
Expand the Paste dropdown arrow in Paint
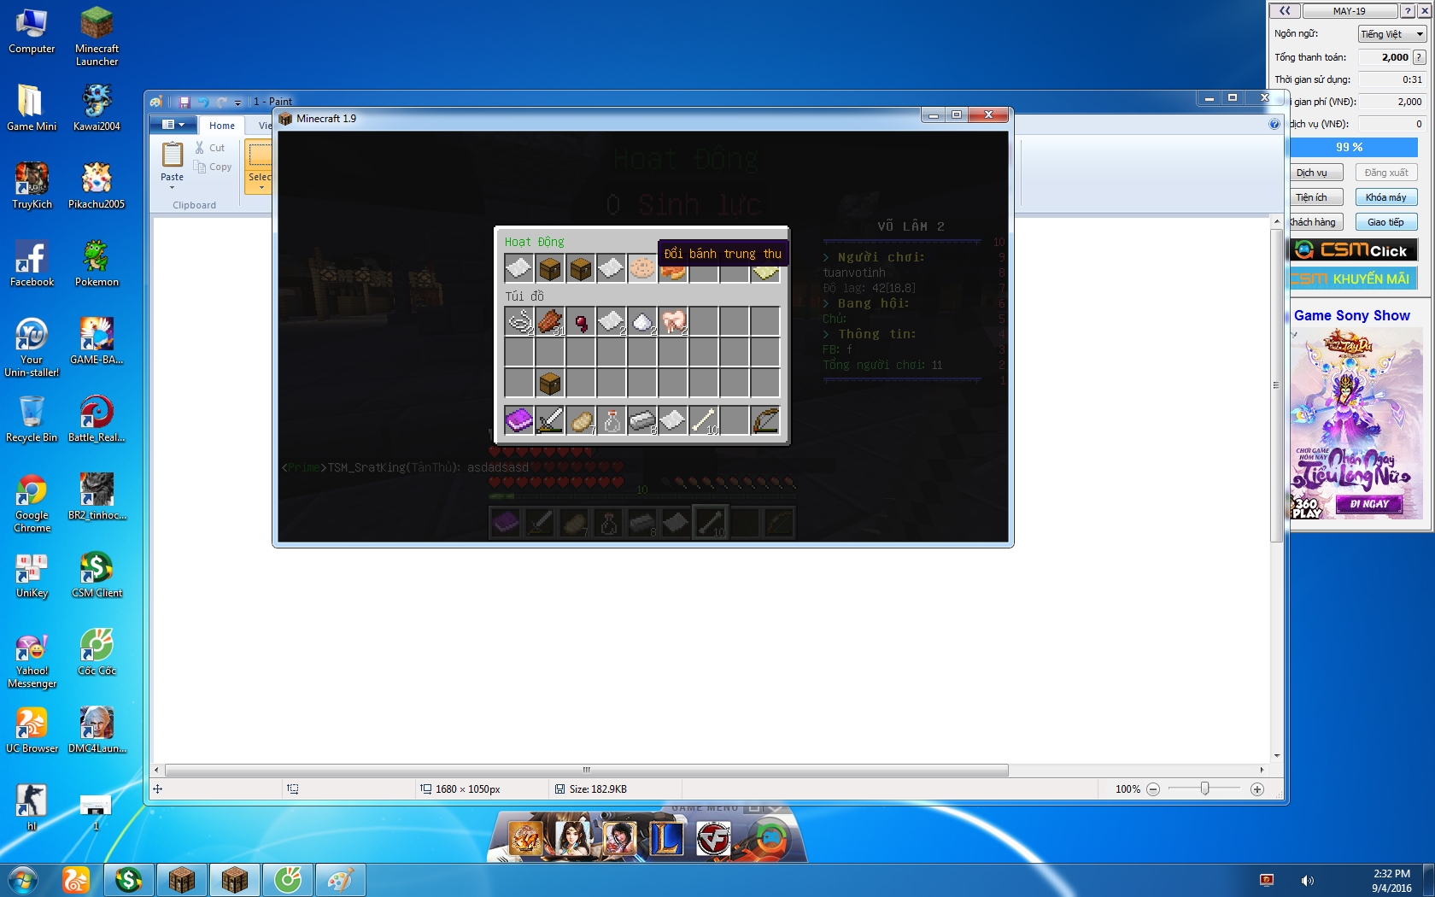pos(172,188)
